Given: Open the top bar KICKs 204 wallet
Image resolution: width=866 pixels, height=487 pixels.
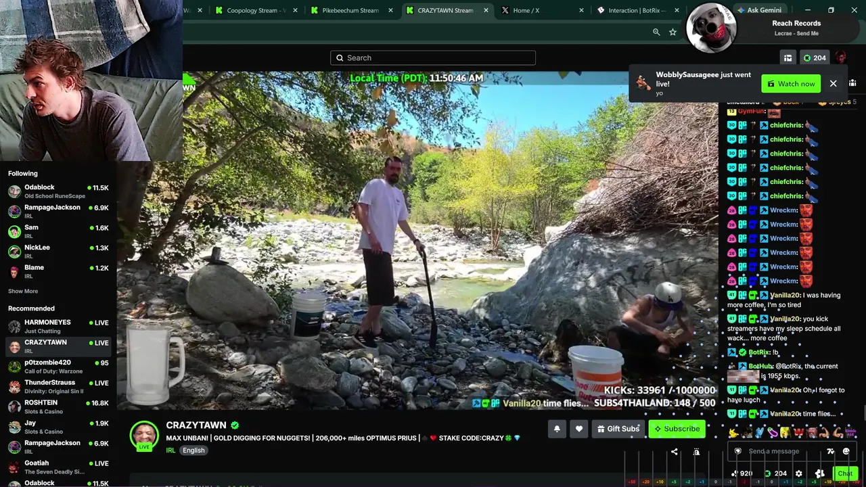Looking at the screenshot, I should (x=814, y=58).
